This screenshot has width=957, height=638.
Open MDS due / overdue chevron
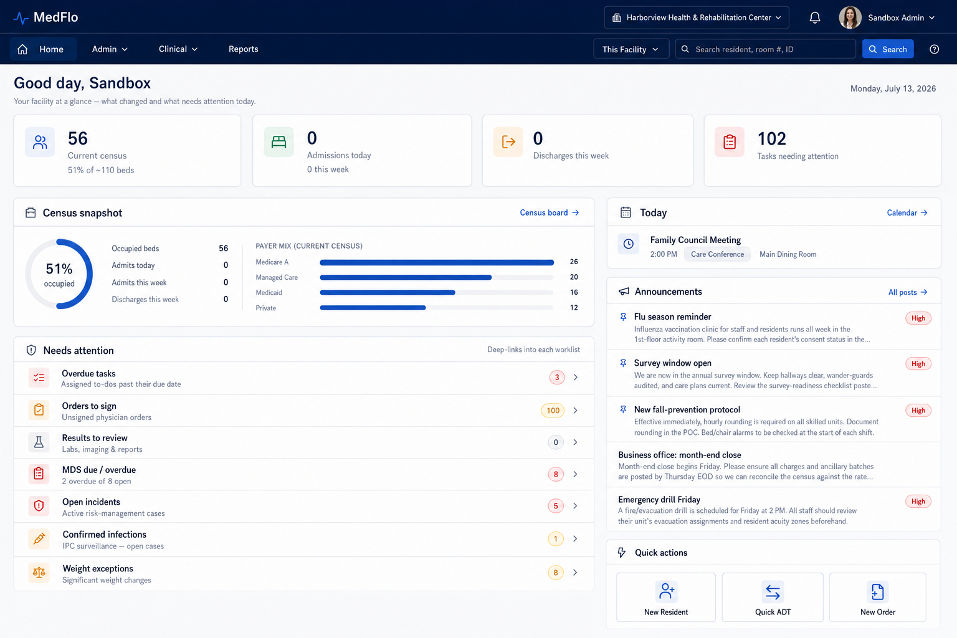(x=575, y=474)
